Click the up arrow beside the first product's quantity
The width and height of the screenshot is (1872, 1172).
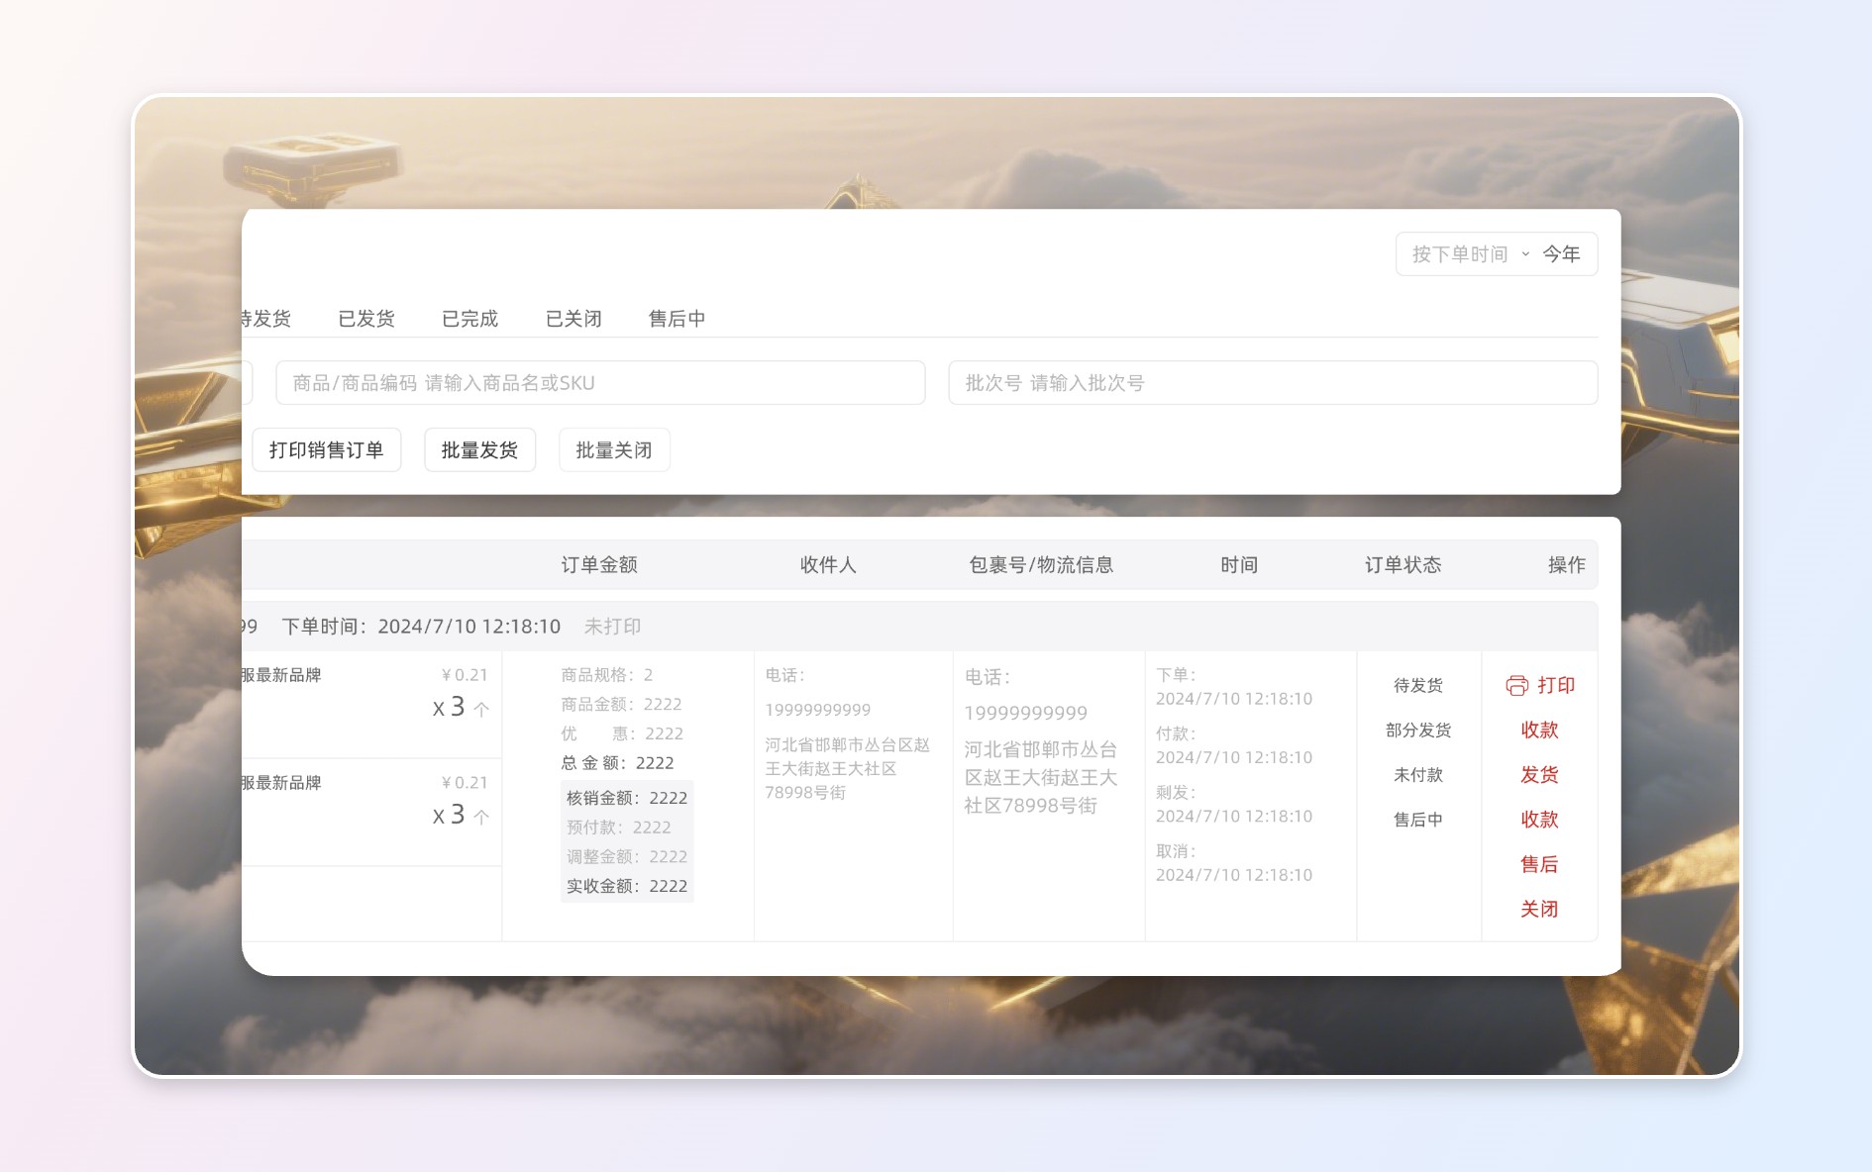coord(481,709)
